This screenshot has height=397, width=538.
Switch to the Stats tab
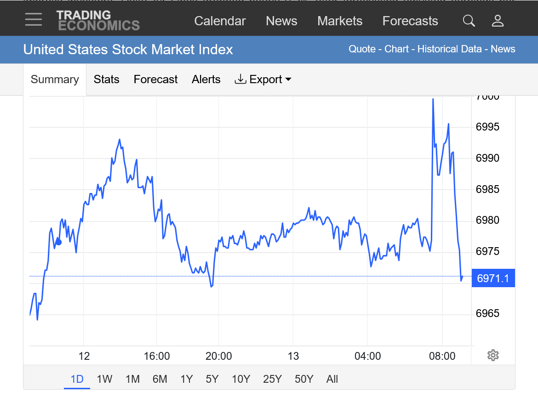pyautogui.click(x=106, y=79)
